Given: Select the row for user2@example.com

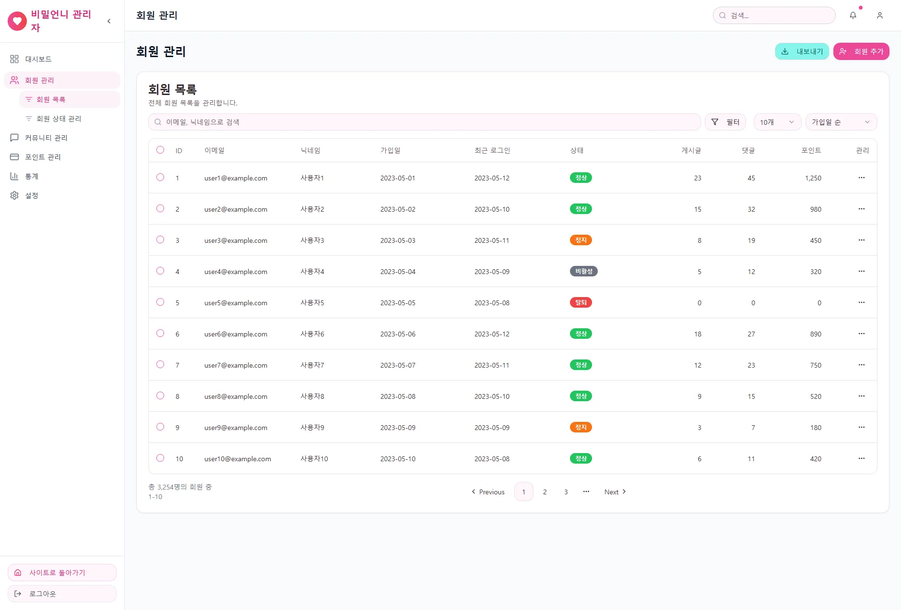Looking at the screenshot, I should tap(160, 208).
